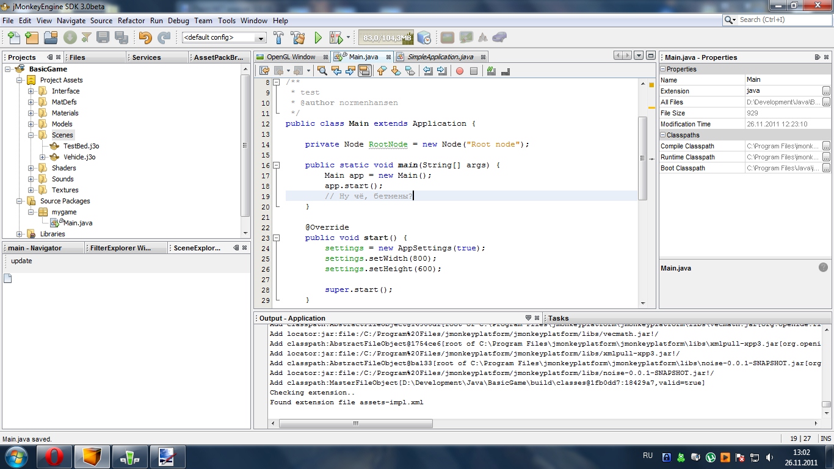
Task: Collapse the start() method code fold
Action: 277,238
